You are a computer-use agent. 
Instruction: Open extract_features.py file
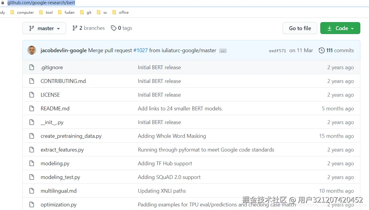pyautogui.click(x=62, y=150)
